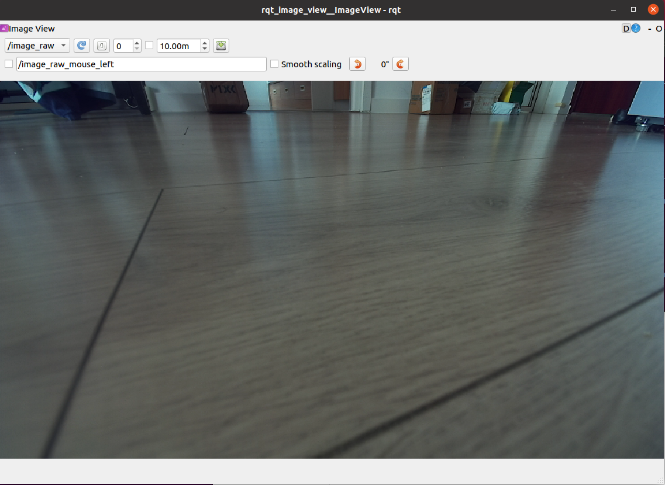
Task: Close the rqt window
Action: click(x=653, y=9)
